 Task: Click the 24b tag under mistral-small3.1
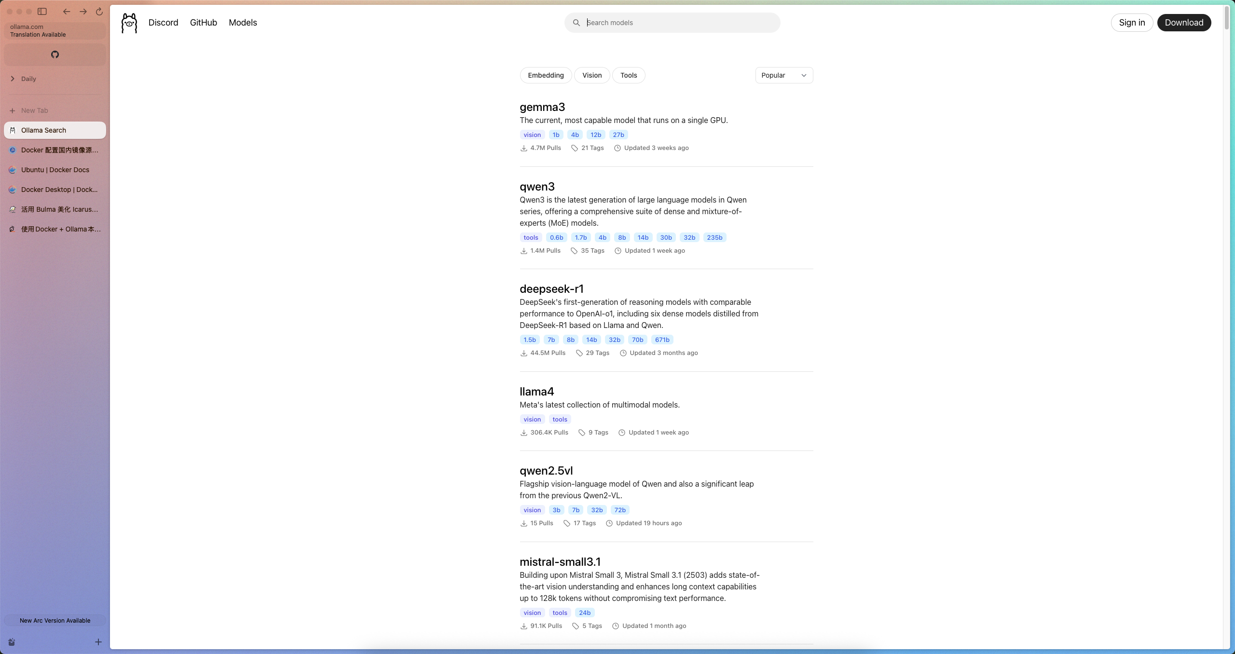[585, 613]
